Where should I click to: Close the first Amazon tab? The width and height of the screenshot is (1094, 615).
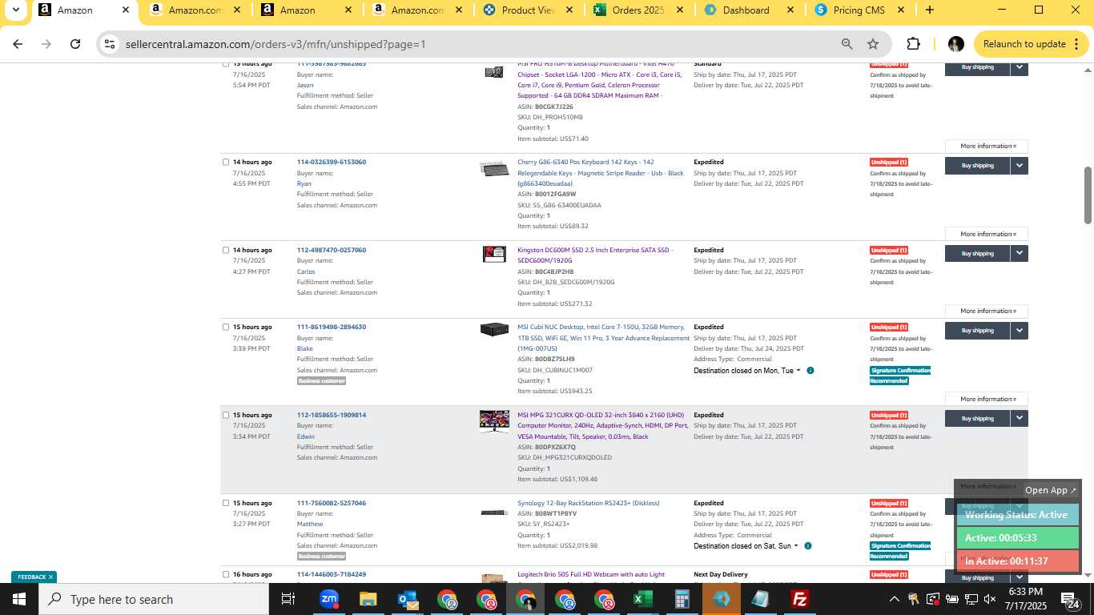pos(126,10)
